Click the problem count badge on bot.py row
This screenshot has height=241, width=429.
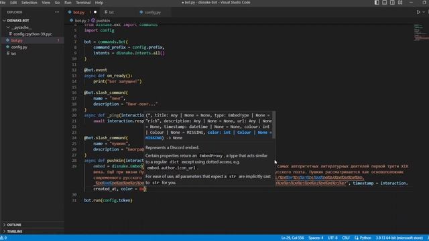coord(58,40)
